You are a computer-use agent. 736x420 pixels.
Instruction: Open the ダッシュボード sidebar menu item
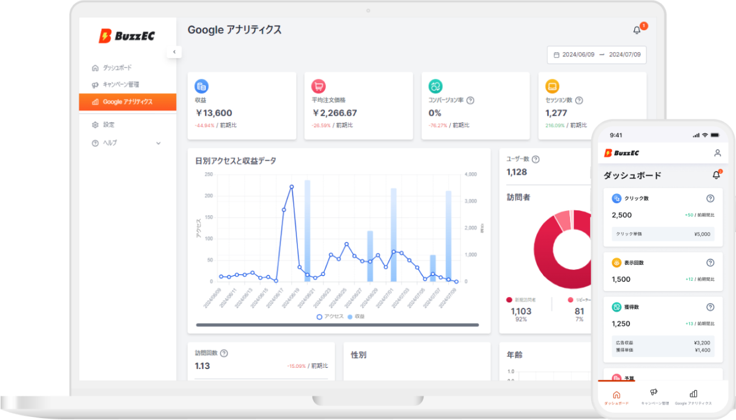pos(116,68)
